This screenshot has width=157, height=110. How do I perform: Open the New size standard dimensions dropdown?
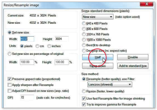pyautogui.click(x=98, y=17)
